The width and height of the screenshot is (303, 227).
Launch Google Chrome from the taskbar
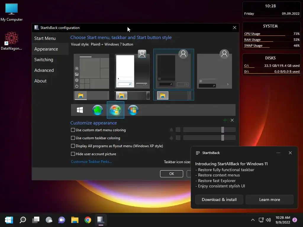88,220
